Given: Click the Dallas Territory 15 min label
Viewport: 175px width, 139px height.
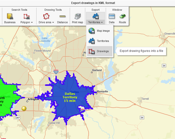Looking at the screenshot, I should [70, 97].
